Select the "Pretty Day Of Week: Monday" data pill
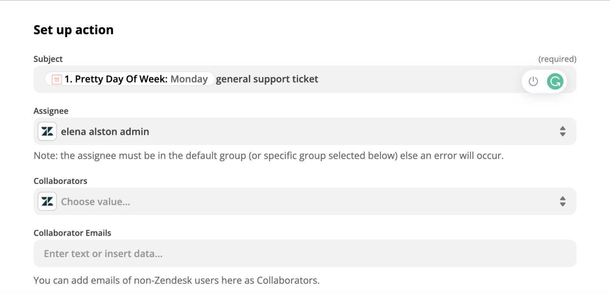 coord(135,79)
